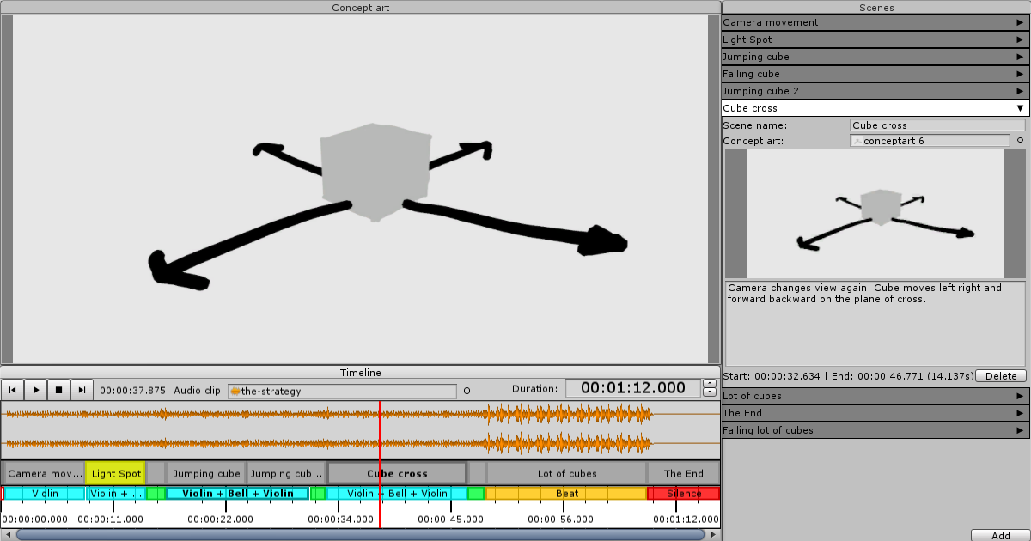Click the picker circle beside the Audio clip field
1031x541 pixels.
click(467, 391)
